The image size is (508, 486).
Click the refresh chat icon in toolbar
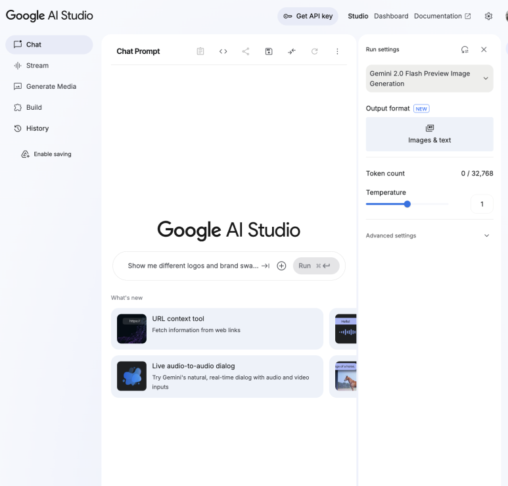click(x=314, y=51)
